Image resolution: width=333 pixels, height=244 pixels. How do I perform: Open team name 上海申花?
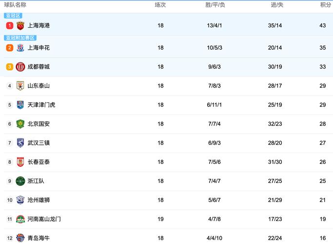click(x=39, y=48)
